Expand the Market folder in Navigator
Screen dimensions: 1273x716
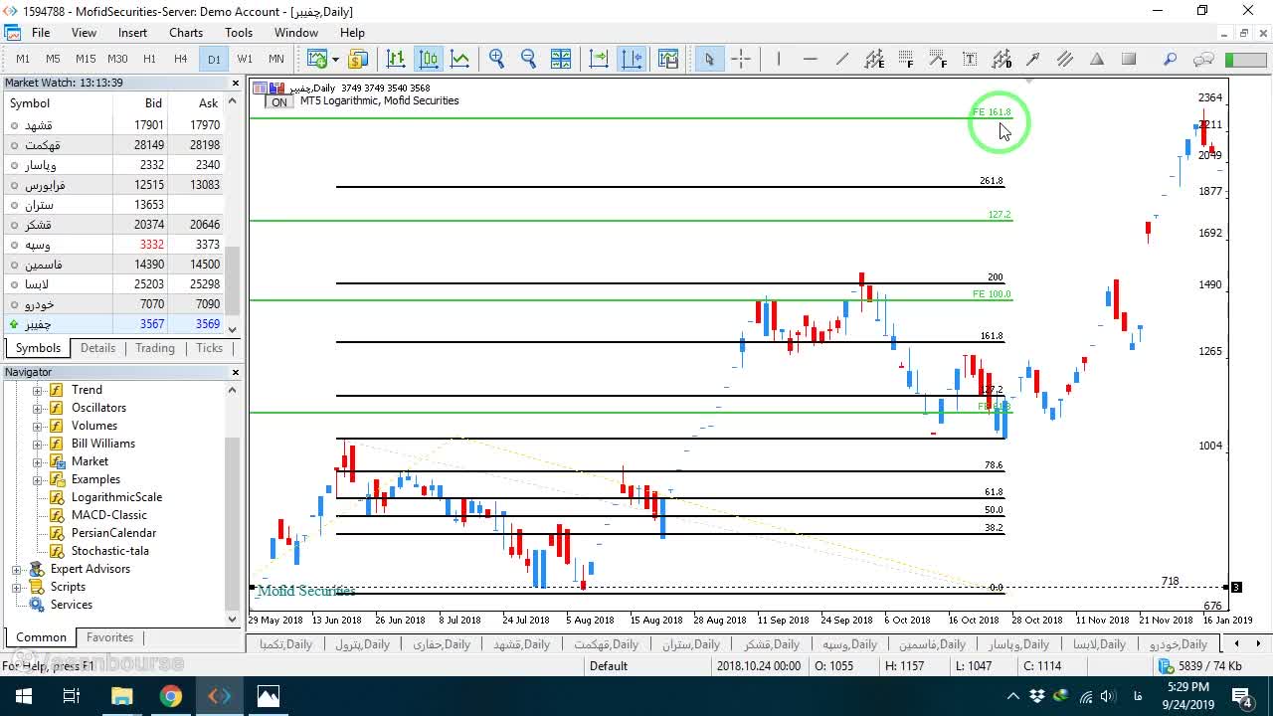38,461
